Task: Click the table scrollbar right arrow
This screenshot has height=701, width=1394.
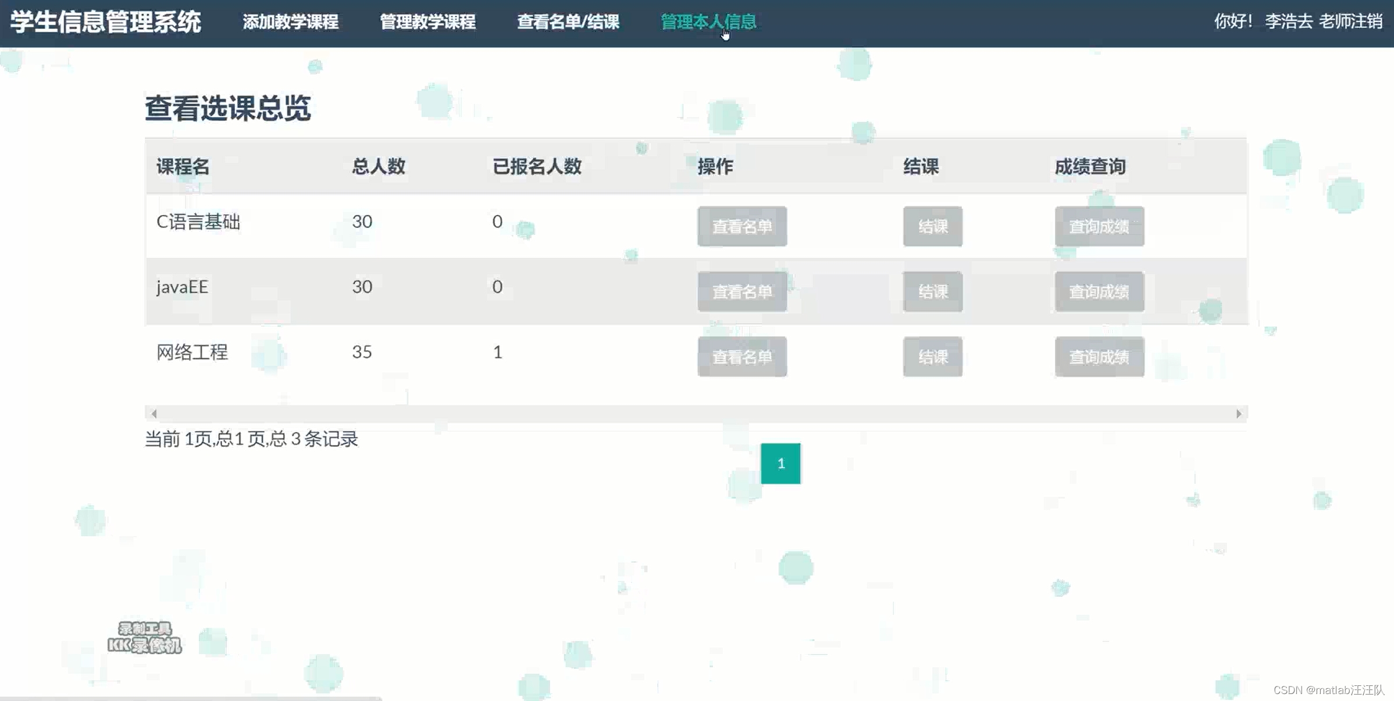Action: click(x=1238, y=414)
